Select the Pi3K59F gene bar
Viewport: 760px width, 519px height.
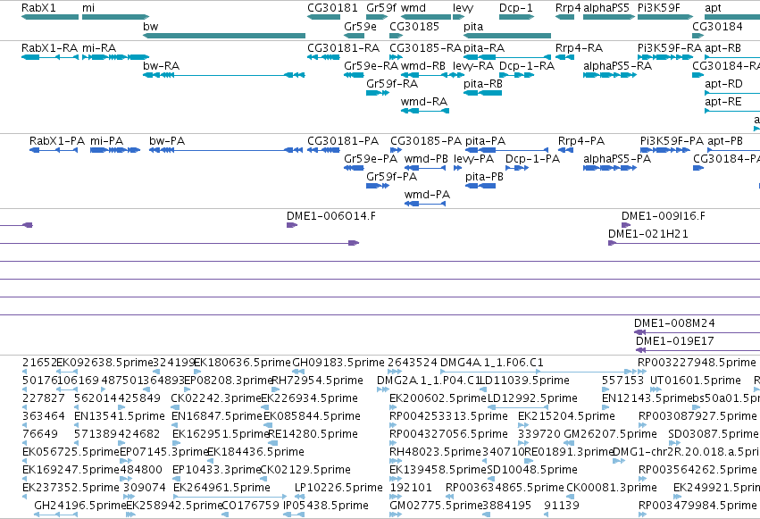point(665,17)
